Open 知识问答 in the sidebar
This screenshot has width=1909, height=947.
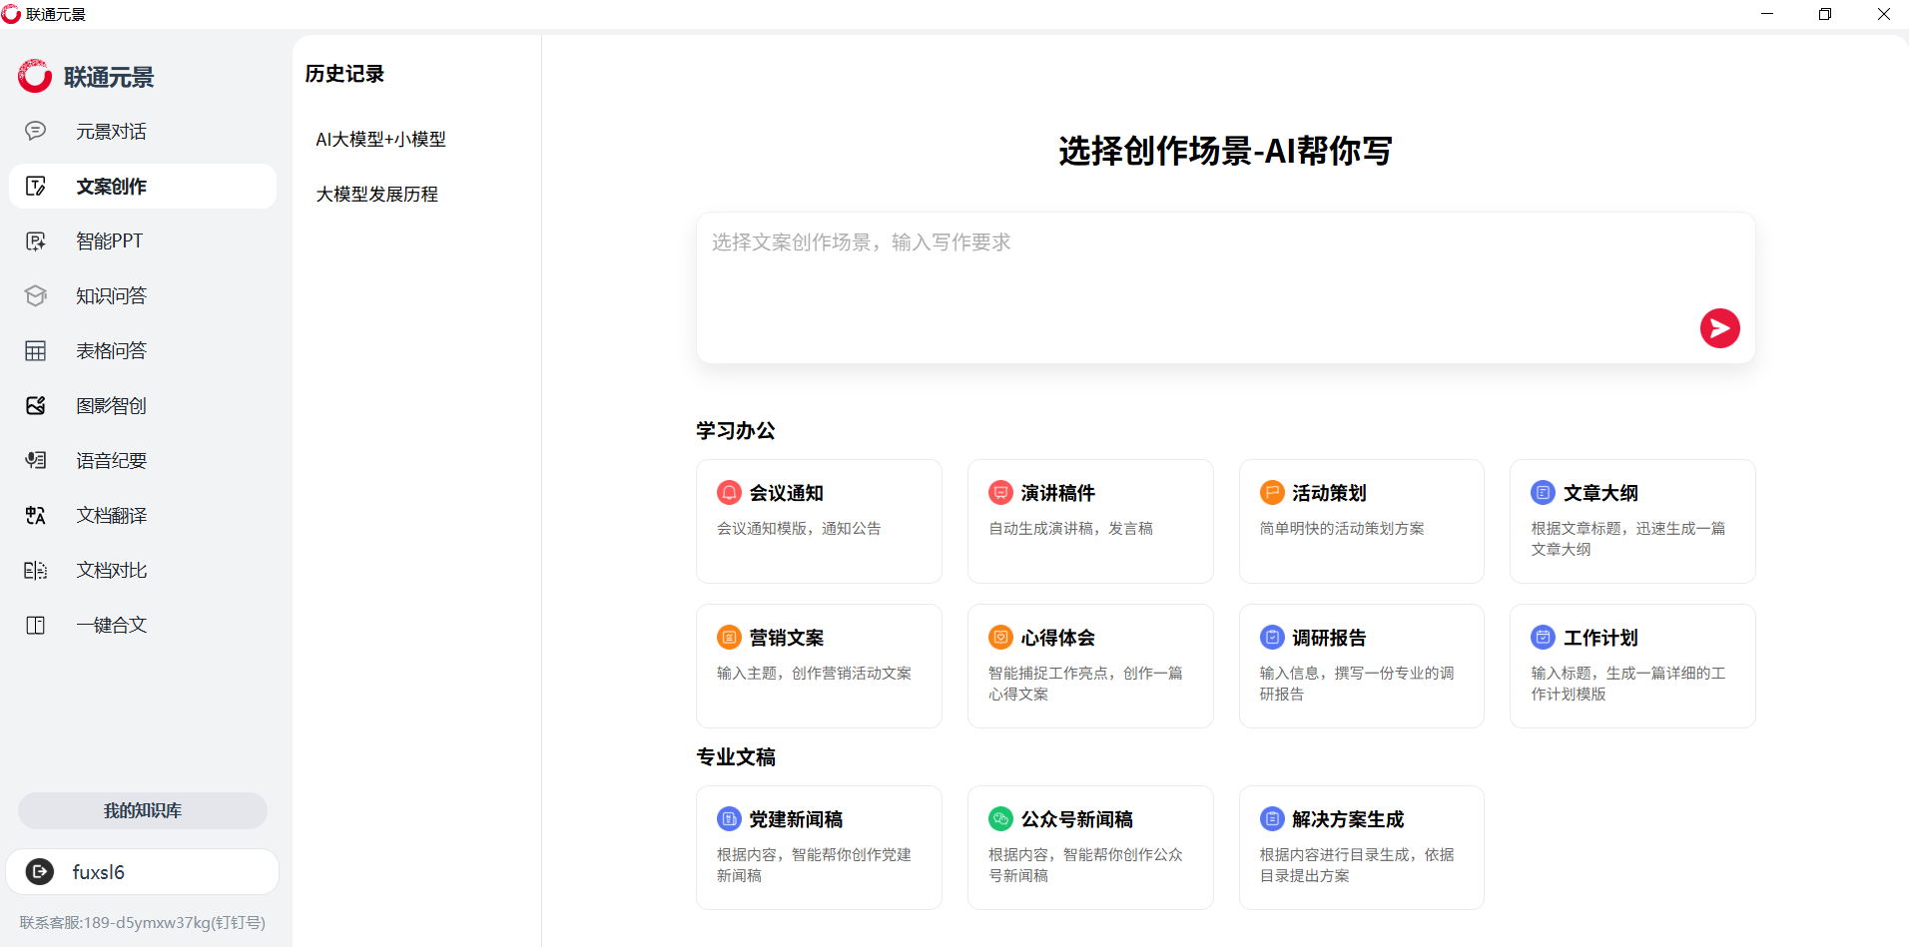click(111, 296)
